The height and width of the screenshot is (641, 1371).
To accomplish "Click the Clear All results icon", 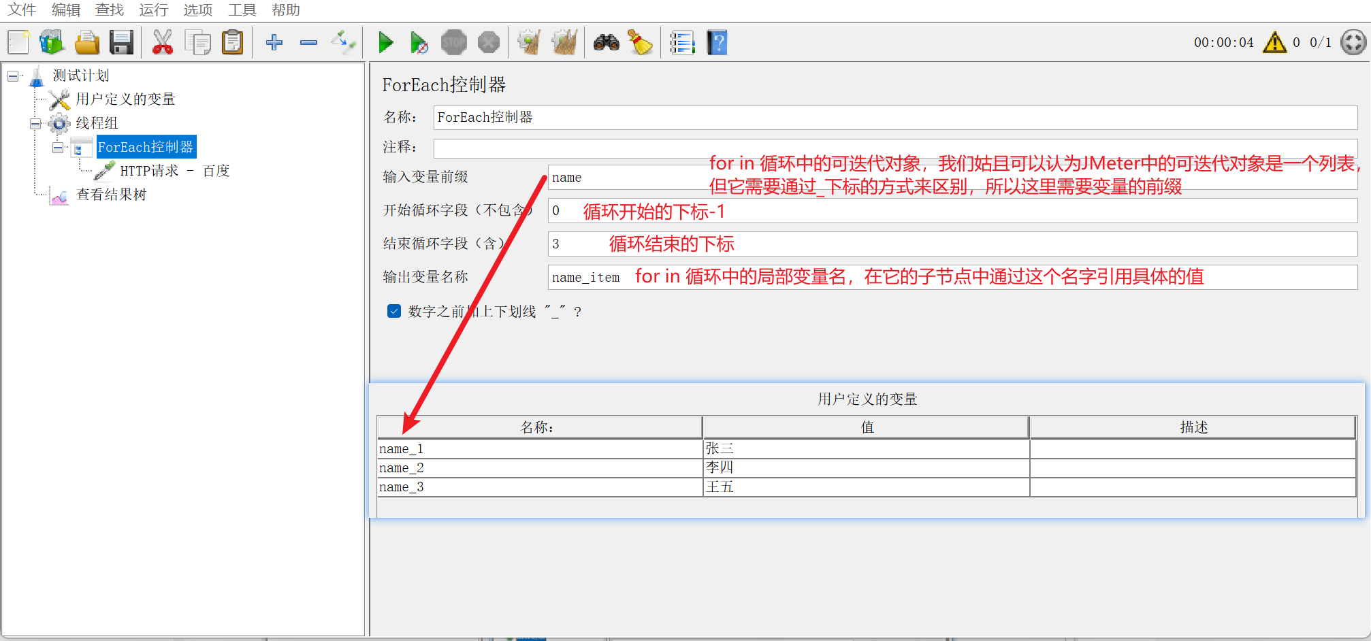I will click(x=564, y=42).
